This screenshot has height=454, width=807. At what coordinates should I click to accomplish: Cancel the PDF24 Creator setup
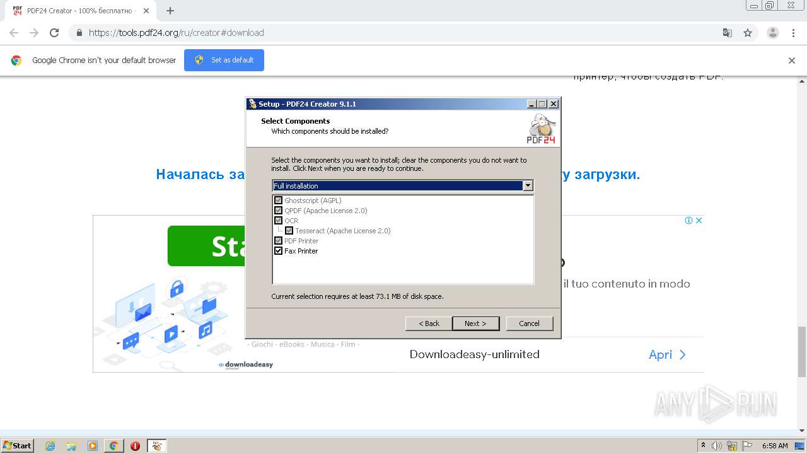(x=530, y=323)
